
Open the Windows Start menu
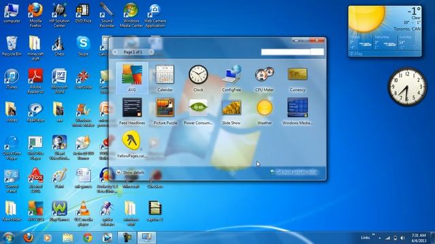click(8, 238)
